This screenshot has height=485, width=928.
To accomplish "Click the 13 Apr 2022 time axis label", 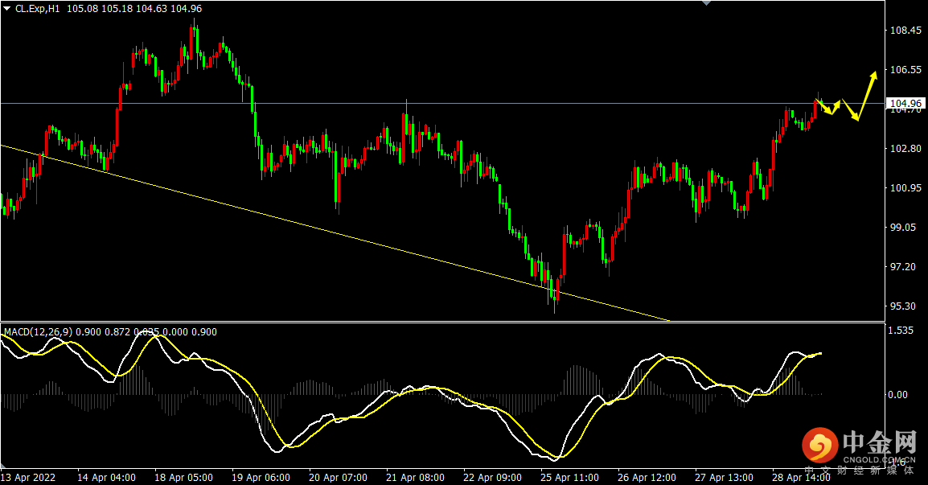I will [28, 477].
